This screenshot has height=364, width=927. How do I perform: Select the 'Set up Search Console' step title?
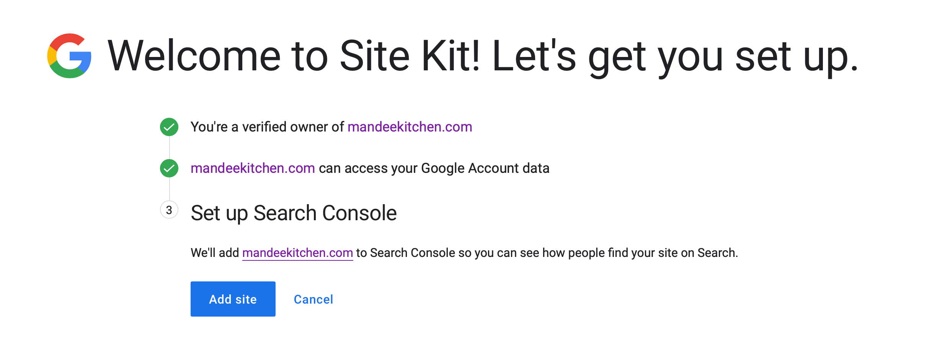[x=294, y=213]
